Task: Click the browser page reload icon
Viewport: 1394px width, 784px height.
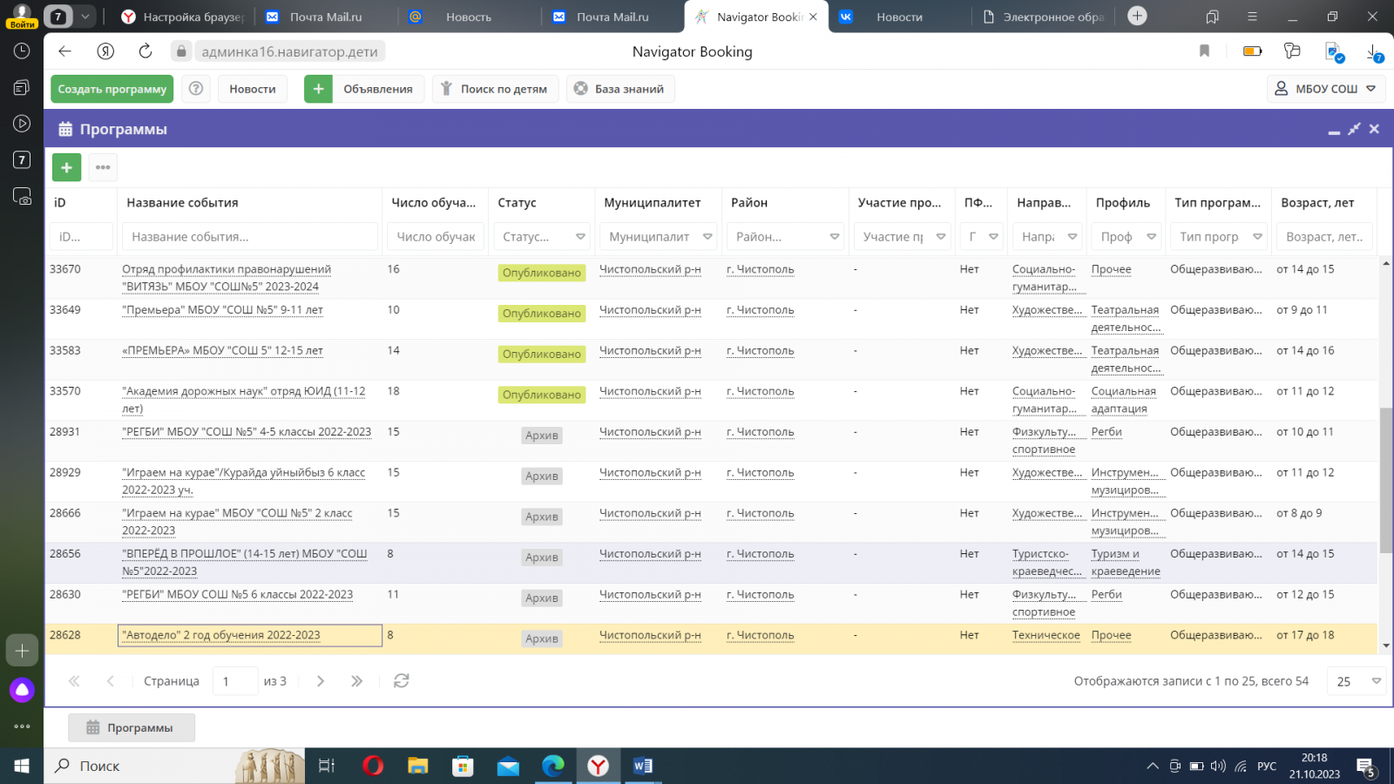Action: [145, 51]
